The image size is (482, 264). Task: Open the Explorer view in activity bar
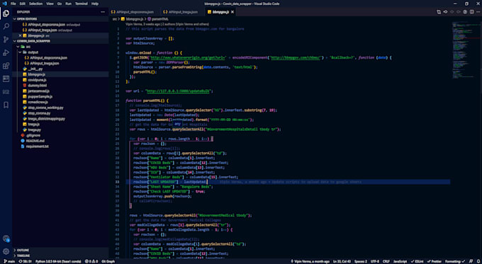tap(6, 13)
